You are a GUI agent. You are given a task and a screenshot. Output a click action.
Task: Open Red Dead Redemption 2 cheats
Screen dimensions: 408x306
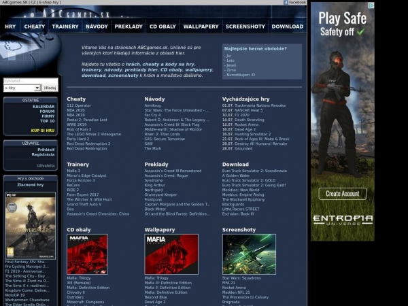[x=88, y=143]
